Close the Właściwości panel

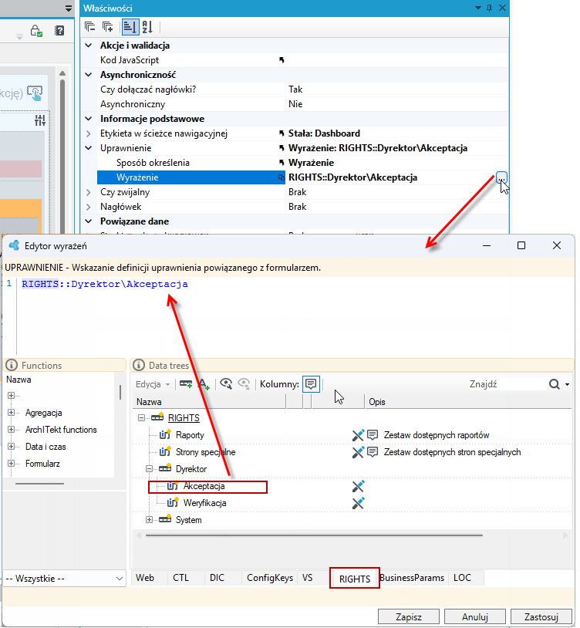pyautogui.click(x=502, y=8)
